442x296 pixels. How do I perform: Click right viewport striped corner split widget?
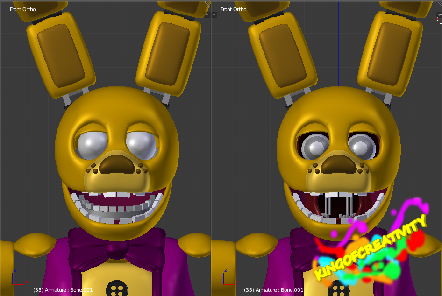(x=440, y=3)
